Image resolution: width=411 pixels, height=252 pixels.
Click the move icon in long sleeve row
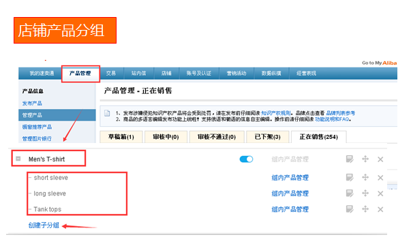coord(365,193)
